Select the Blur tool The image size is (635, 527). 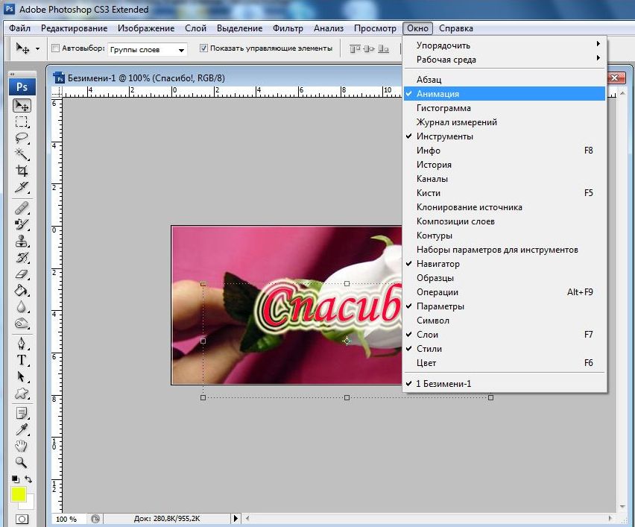pos(22,307)
